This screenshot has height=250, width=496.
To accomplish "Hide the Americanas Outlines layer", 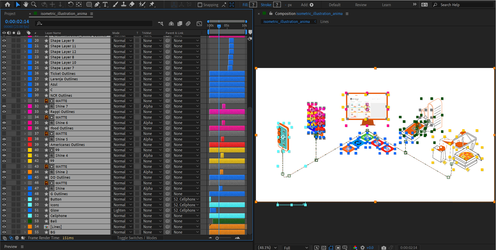I will point(4,145).
